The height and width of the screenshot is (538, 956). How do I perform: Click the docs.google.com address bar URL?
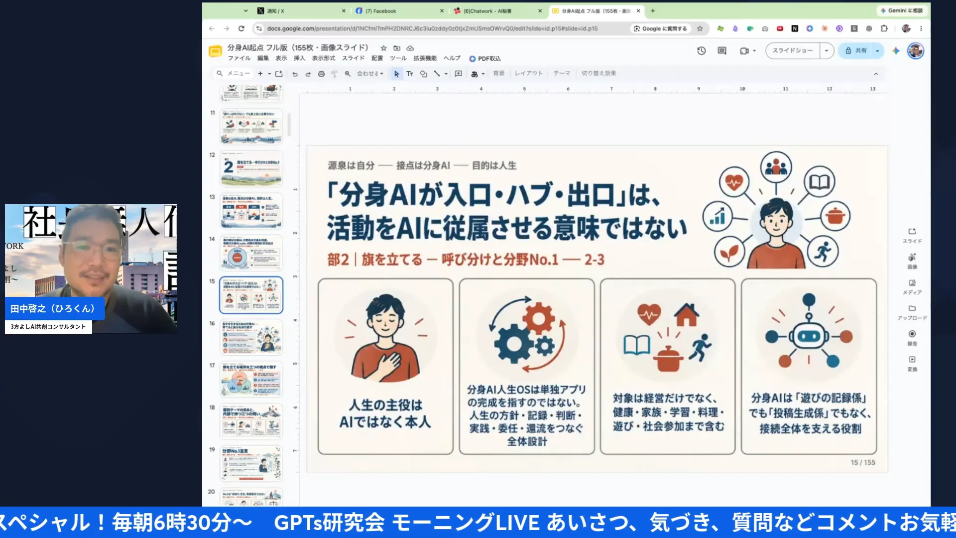(x=432, y=28)
